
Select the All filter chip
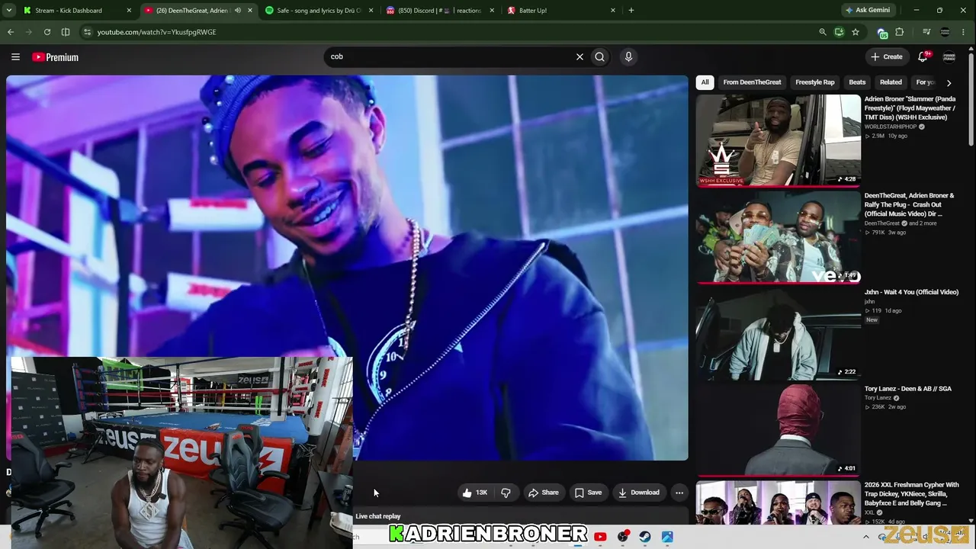point(705,82)
